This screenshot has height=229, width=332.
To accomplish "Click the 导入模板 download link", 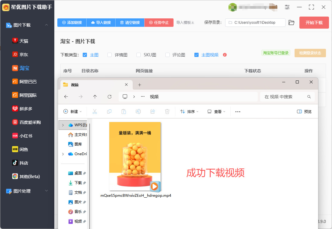I will [185, 22].
